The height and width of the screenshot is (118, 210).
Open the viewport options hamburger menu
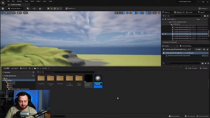pyautogui.click(x=2, y=13)
